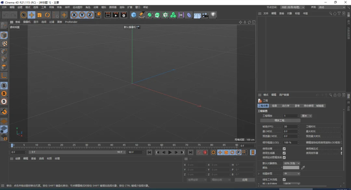The image size is (351, 190).
Task: Open the MoGraph Cloner green cubes icon
Action: pyautogui.click(x=173, y=15)
